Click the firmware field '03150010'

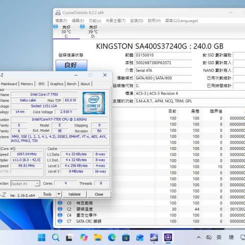click(163, 55)
